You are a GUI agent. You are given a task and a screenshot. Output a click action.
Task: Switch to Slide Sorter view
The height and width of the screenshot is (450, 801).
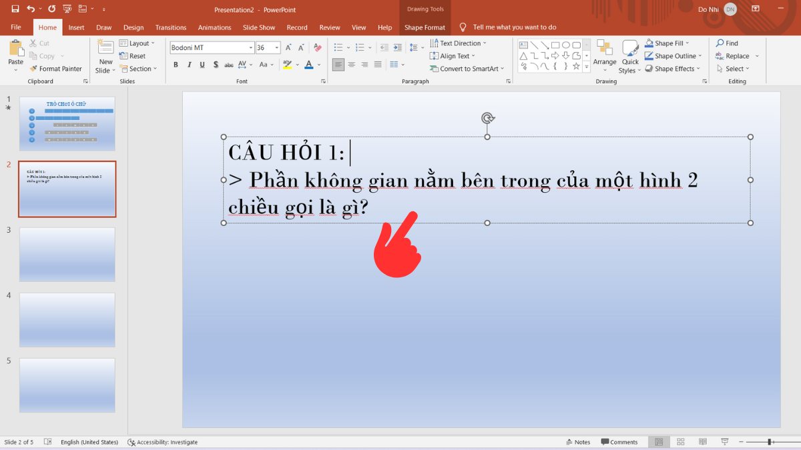[681, 442]
